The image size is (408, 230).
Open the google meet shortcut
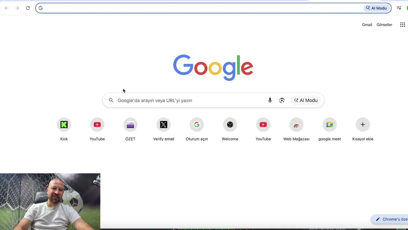(330, 129)
